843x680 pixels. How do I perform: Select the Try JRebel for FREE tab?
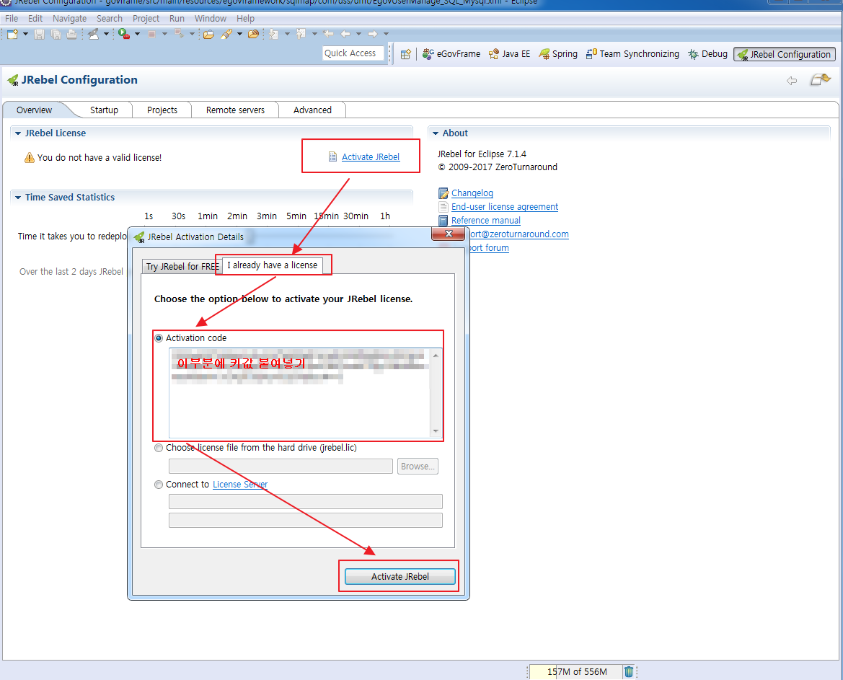point(182,267)
